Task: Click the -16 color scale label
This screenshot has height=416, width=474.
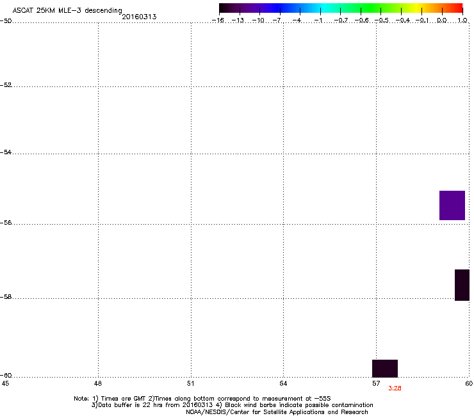Action: coord(218,20)
